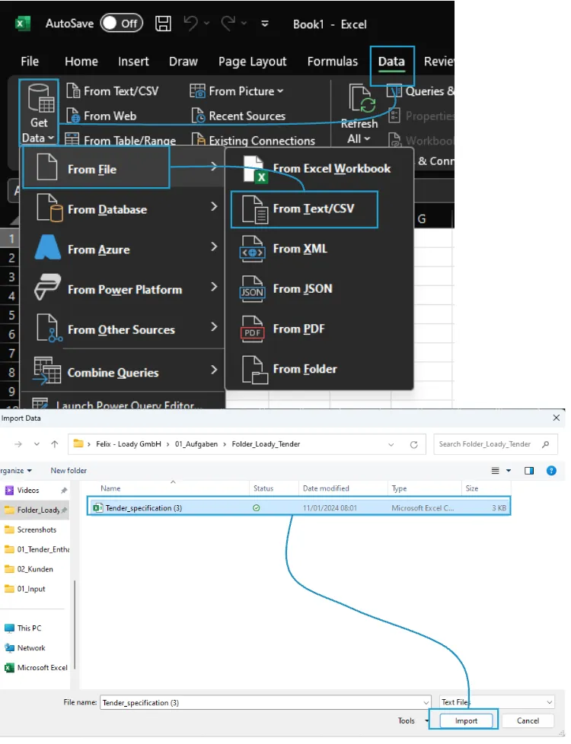Click the Cancel button
Screen dimensions: 571x744
click(x=528, y=720)
